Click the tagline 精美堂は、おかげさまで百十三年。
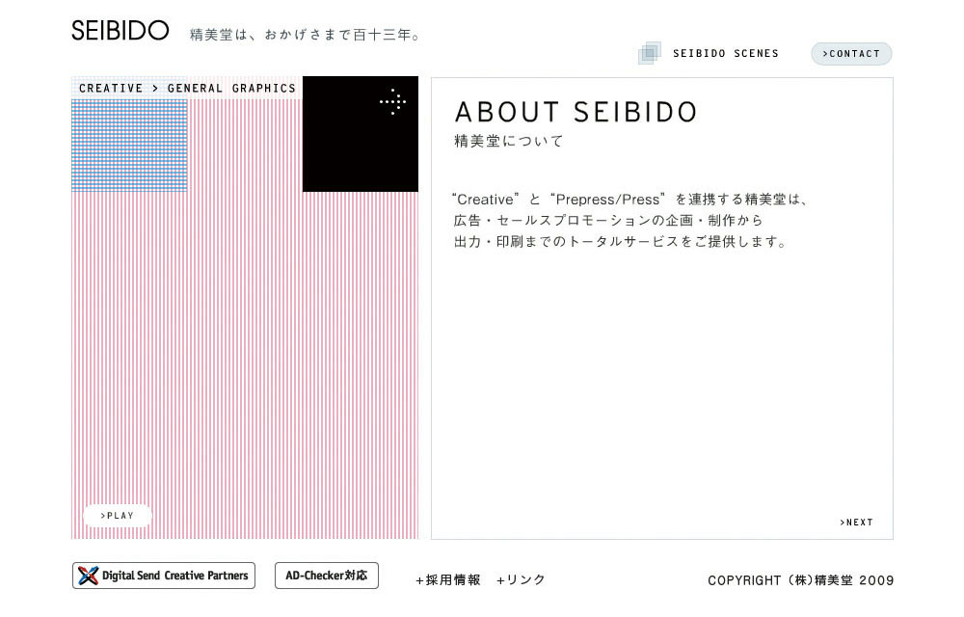Screen dimensions: 964x617 pyautogui.click(x=306, y=35)
